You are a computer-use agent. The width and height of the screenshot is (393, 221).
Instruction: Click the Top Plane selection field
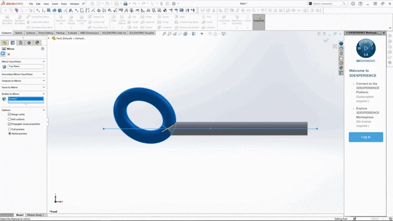coord(26,66)
